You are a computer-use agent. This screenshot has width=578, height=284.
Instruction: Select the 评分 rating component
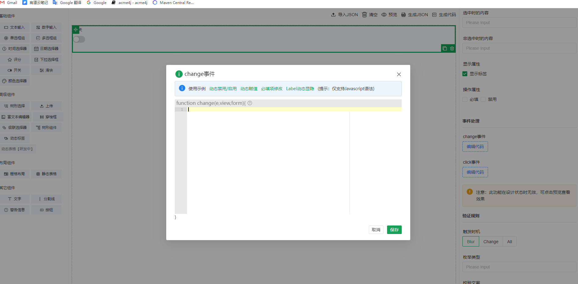[15, 59]
